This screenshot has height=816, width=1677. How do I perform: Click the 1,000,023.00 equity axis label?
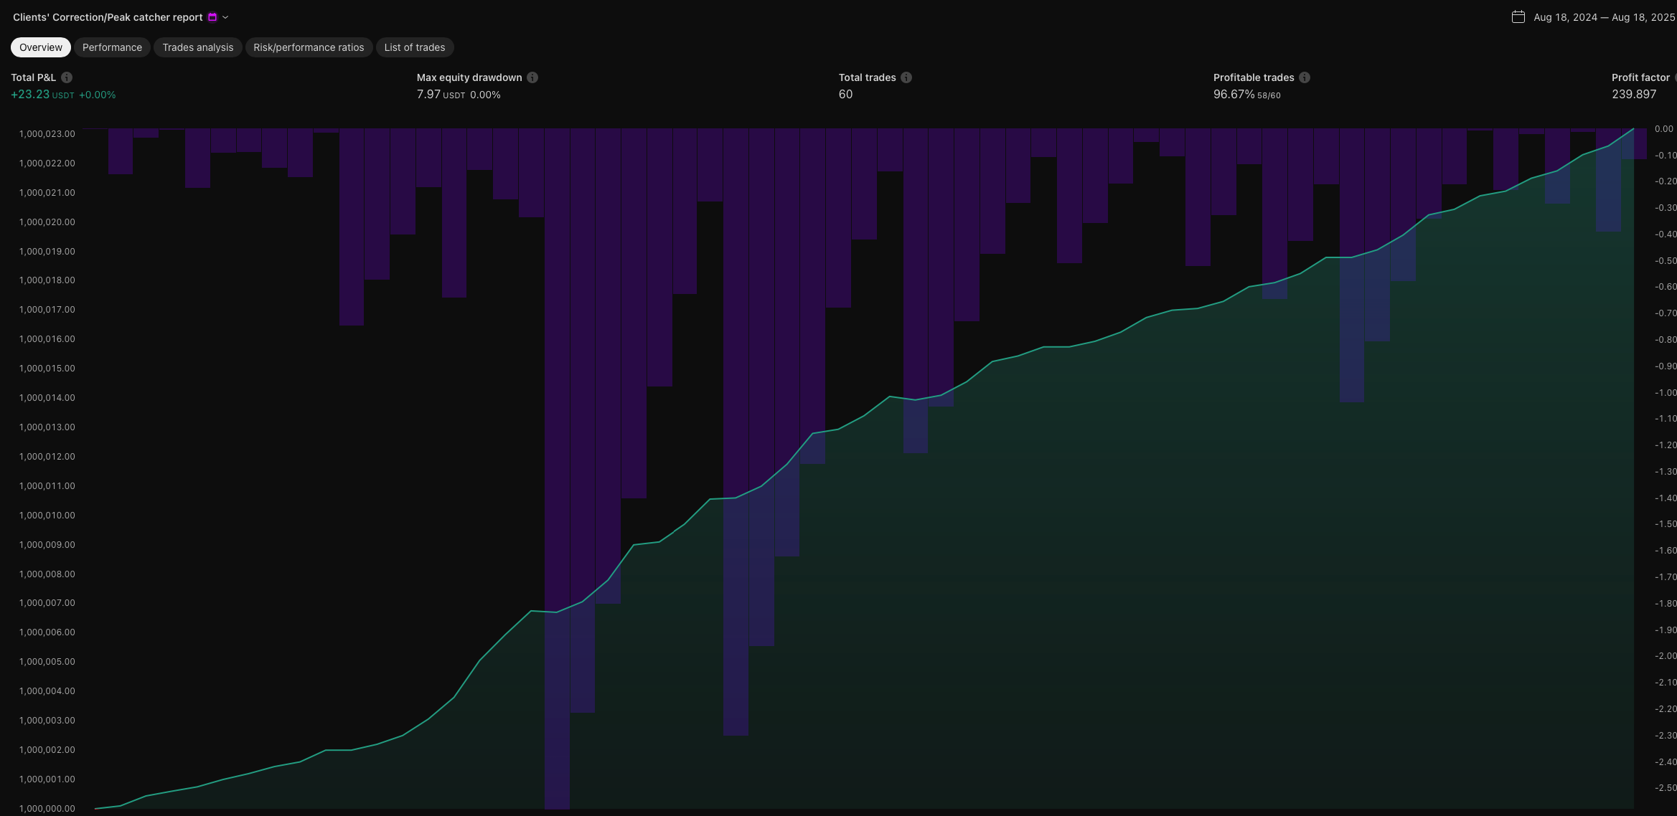point(47,134)
